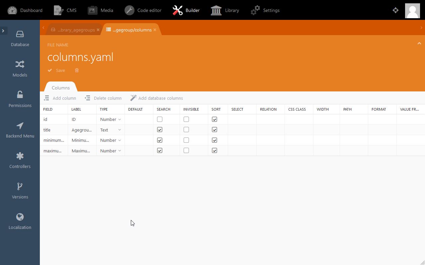Screen dimensions: 425x265
Task: Click Add database columns button
Action: [x=156, y=98]
